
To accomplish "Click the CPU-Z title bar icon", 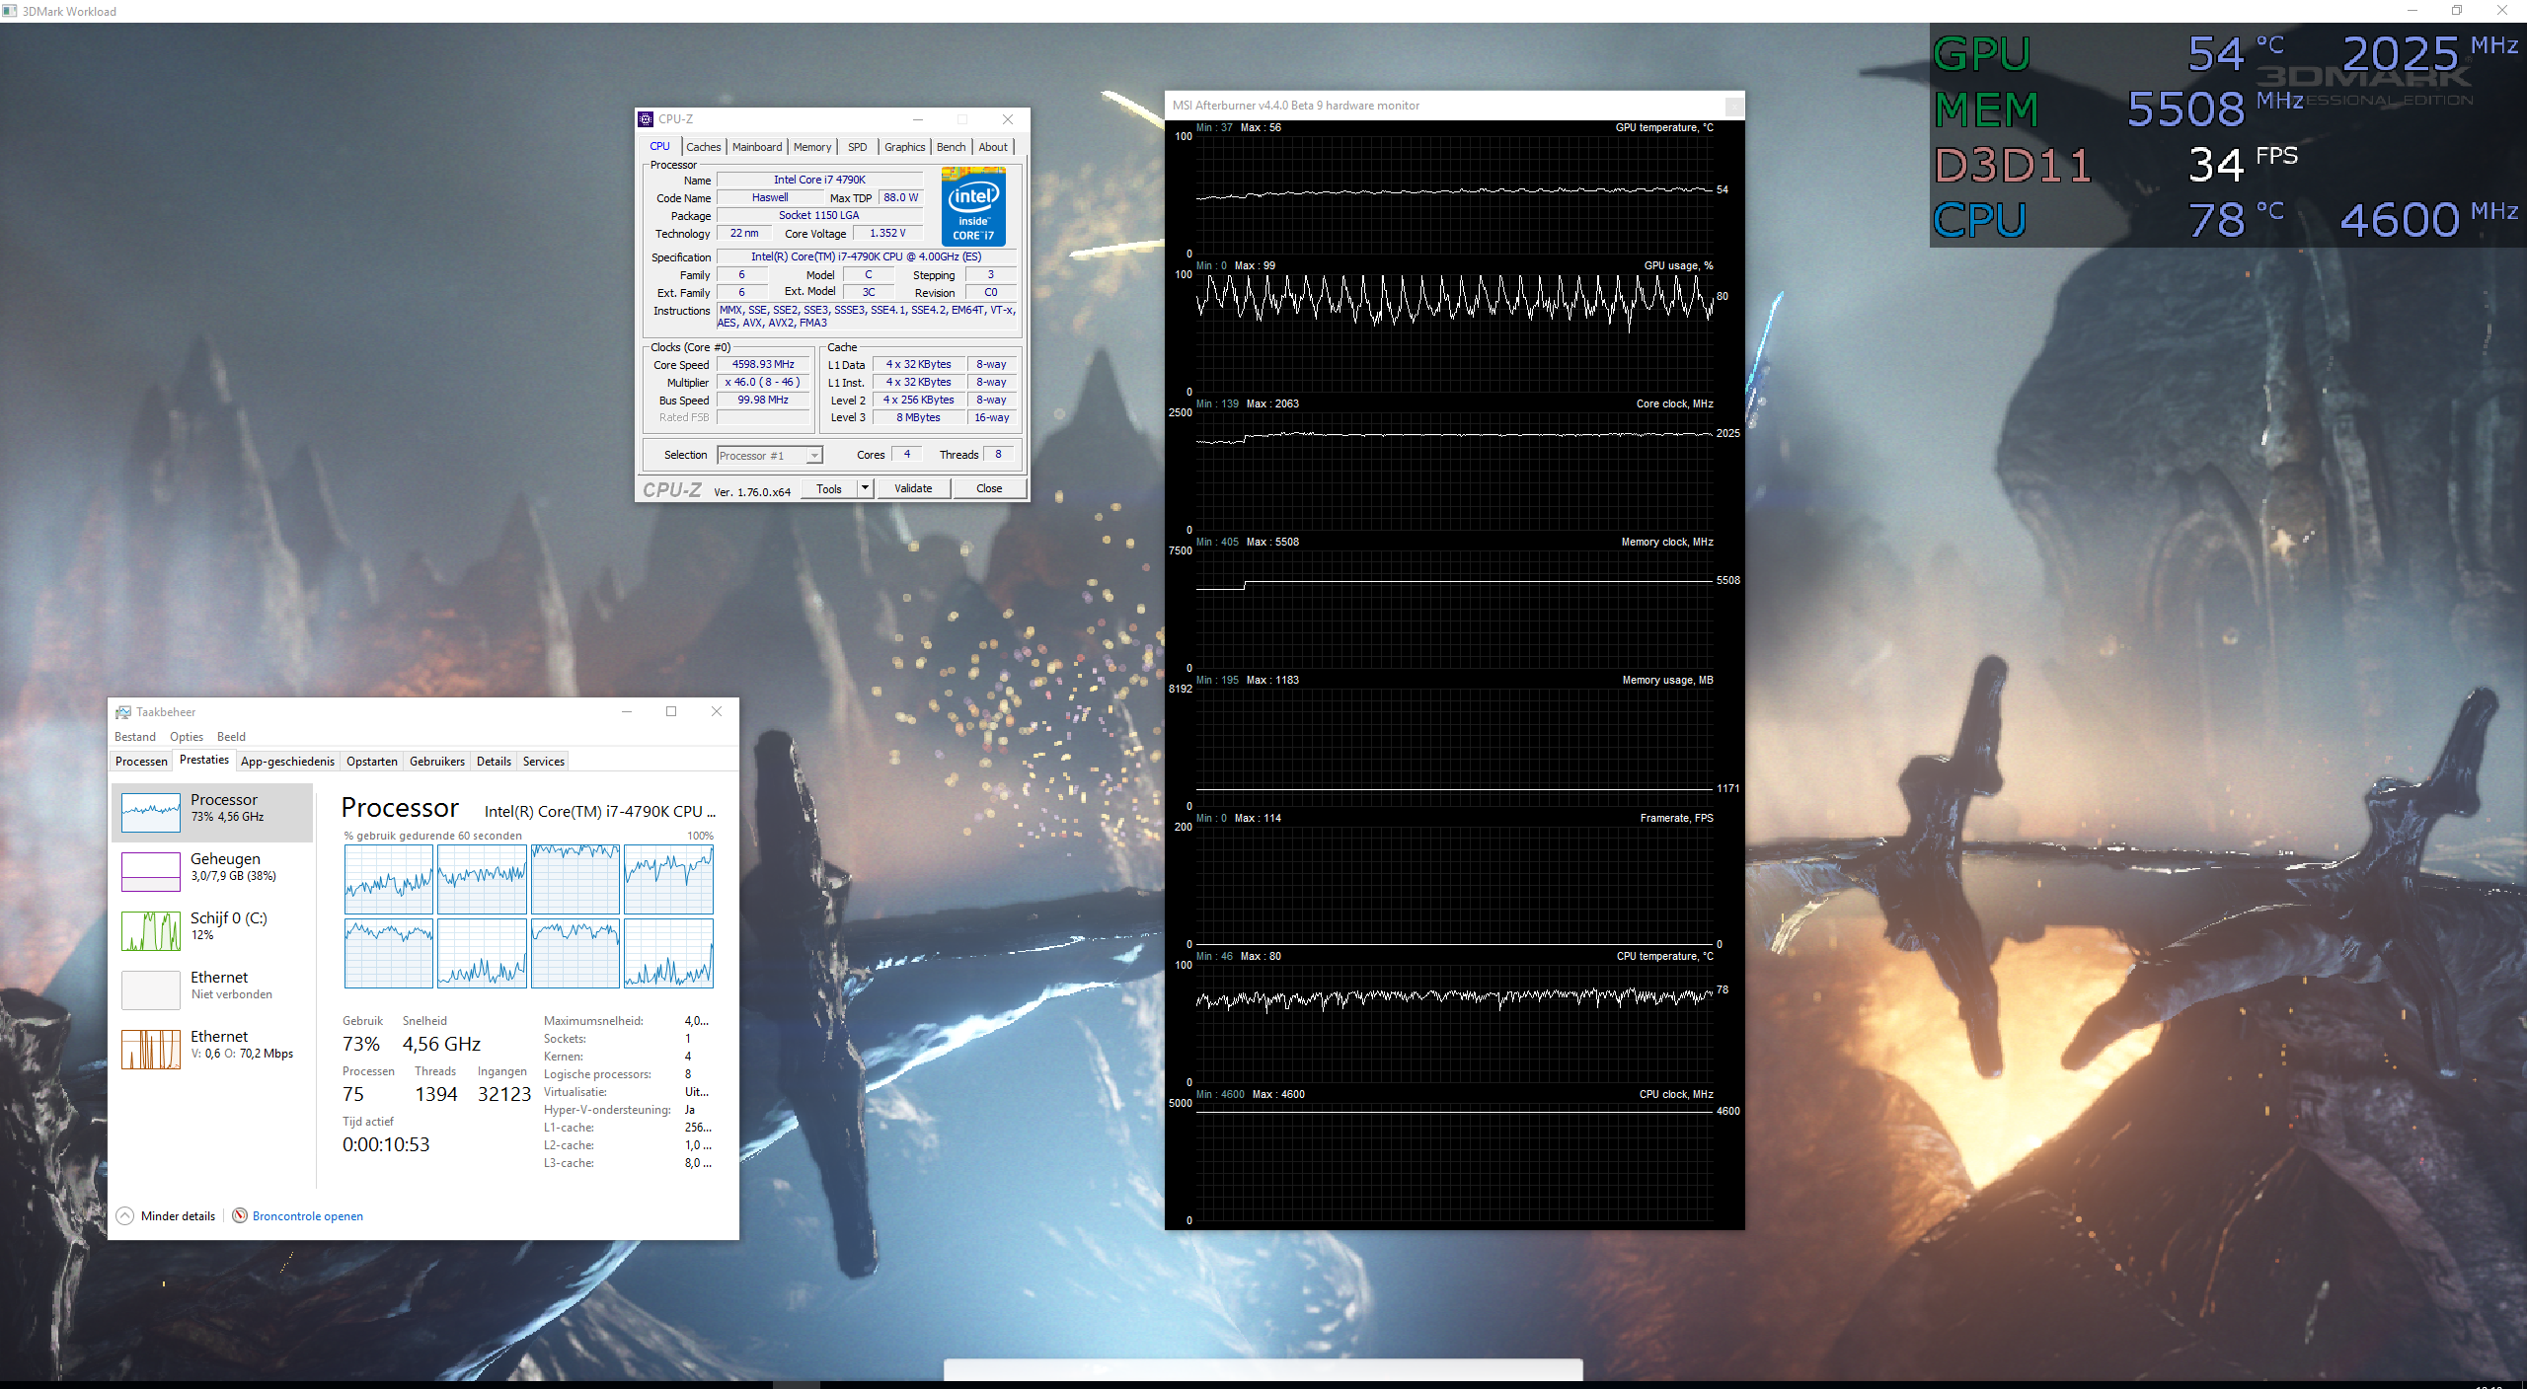I will coord(646,119).
